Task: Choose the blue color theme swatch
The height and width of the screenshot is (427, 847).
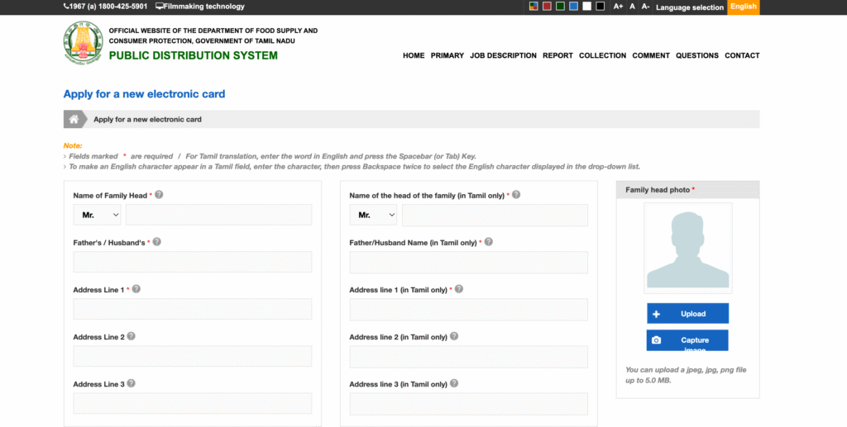Action: point(573,7)
